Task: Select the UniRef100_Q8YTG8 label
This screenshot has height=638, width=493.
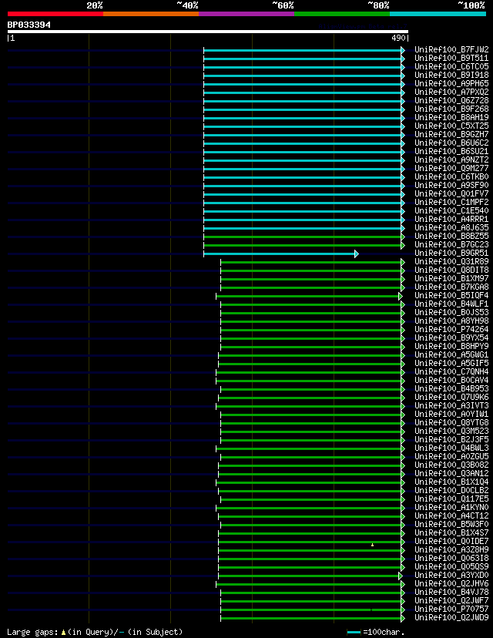Action: 451,423
